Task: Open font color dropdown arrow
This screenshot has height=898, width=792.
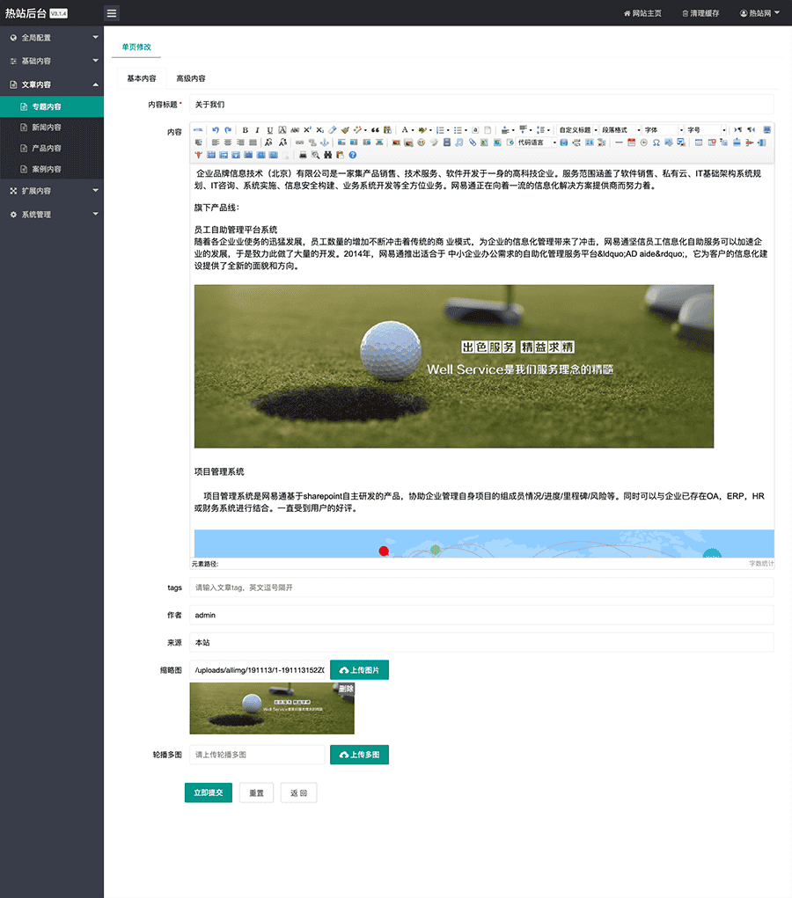Action: (413, 130)
